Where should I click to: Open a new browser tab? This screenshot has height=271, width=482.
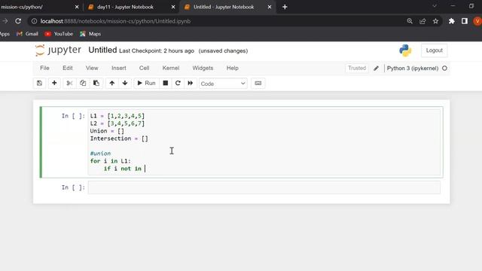tap(285, 7)
